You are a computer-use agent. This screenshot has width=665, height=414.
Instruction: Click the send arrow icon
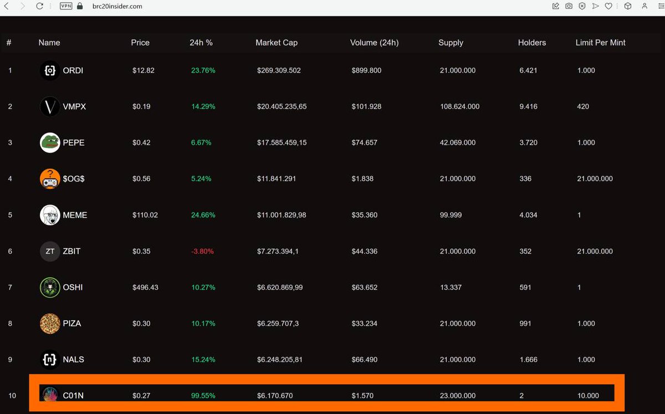tap(595, 6)
